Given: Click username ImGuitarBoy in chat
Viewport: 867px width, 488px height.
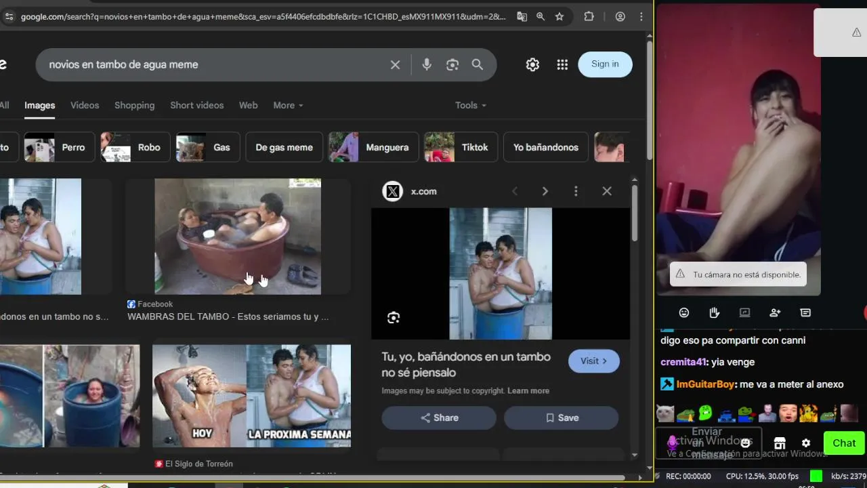Looking at the screenshot, I should coord(706,384).
